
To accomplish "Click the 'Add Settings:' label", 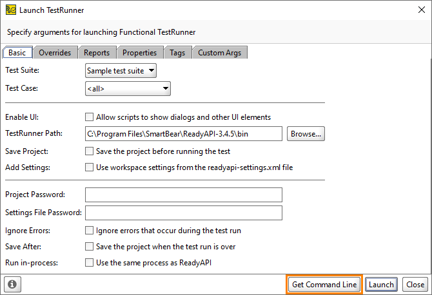I will tap(28, 167).
